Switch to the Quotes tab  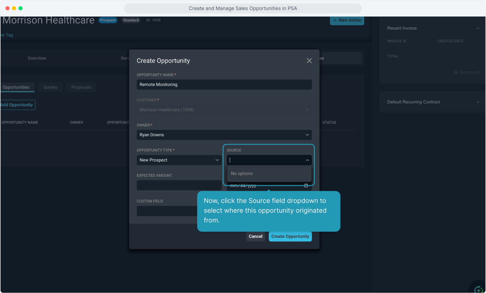50,87
